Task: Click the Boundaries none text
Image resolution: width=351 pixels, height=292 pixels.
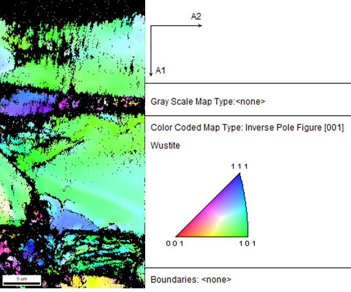Action: coord(191,280)
